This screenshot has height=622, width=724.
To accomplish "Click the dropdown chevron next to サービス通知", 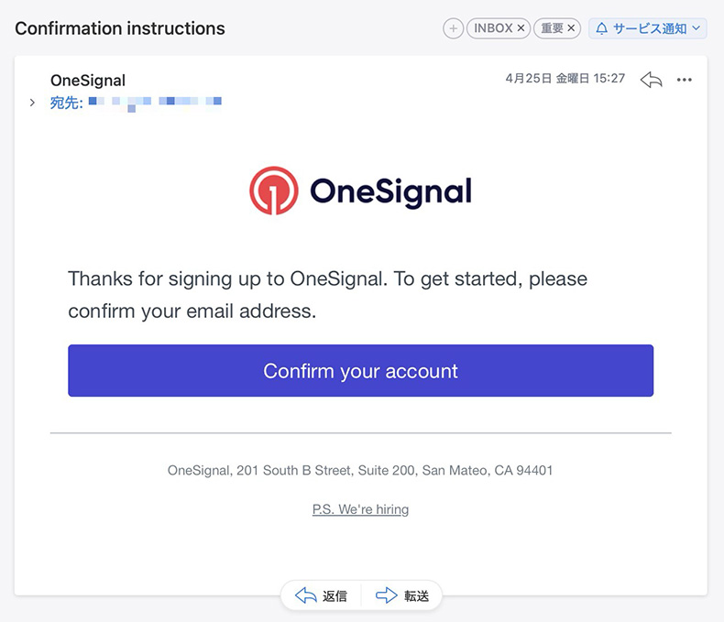I will click(697, 28).
